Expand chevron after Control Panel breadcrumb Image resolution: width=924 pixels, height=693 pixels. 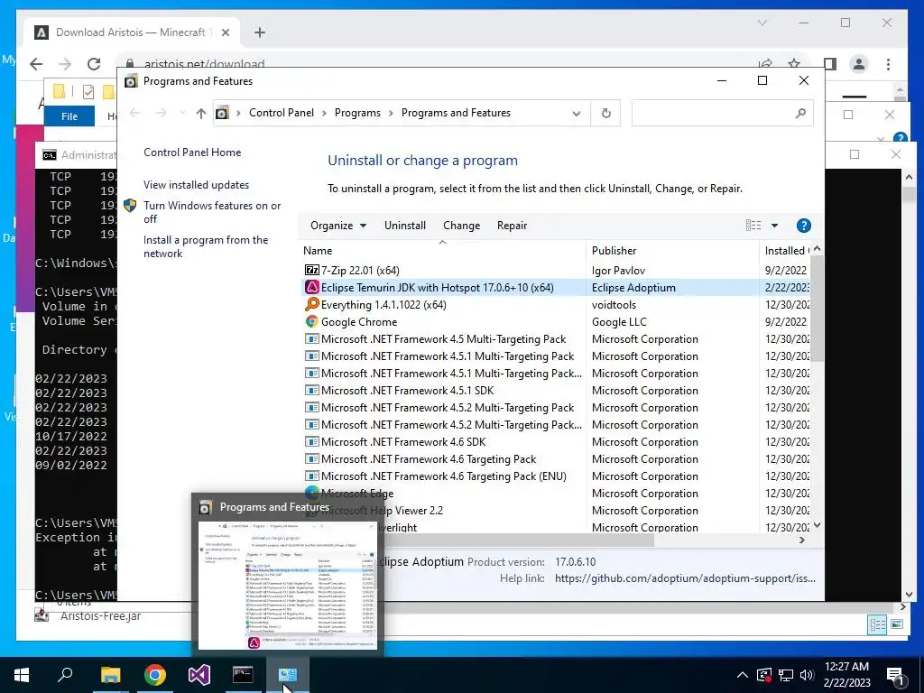click(x=324, y=113)
